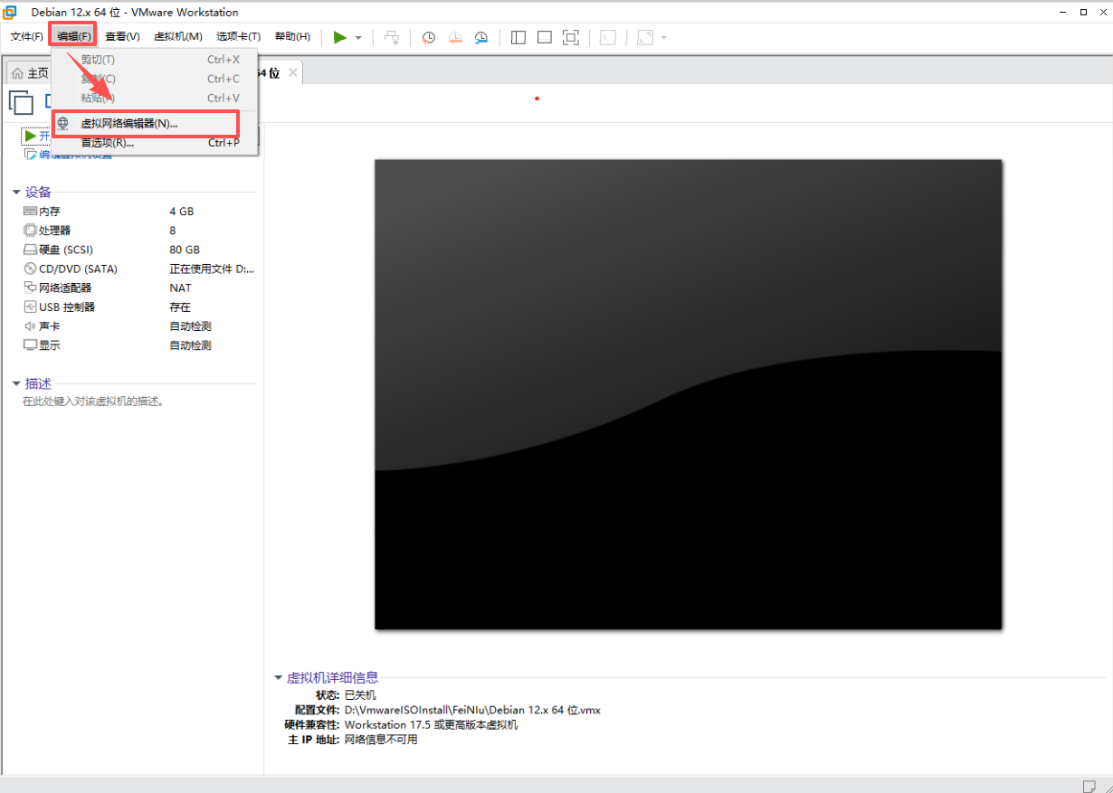The image size is (1113, 793).
Task: Click the green power on toolbar button
Action: (x=340, y=37)
